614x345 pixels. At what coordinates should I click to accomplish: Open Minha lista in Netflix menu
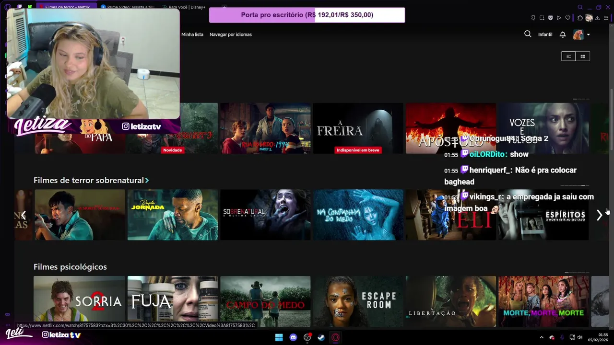click(x=192, y=34)
